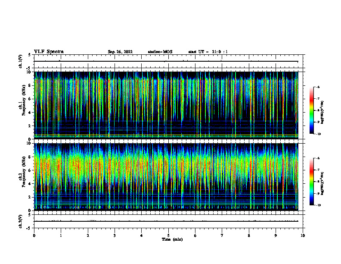The height and width of the screenshot is (264, 341).
Task: Click the ch.1 voltage waveform trace
Action: pyautogui.click(x=166, y=61)
